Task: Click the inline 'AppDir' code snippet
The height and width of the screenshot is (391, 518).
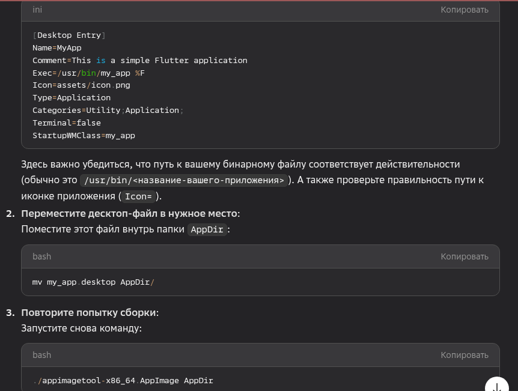Action: pos(207,230)
